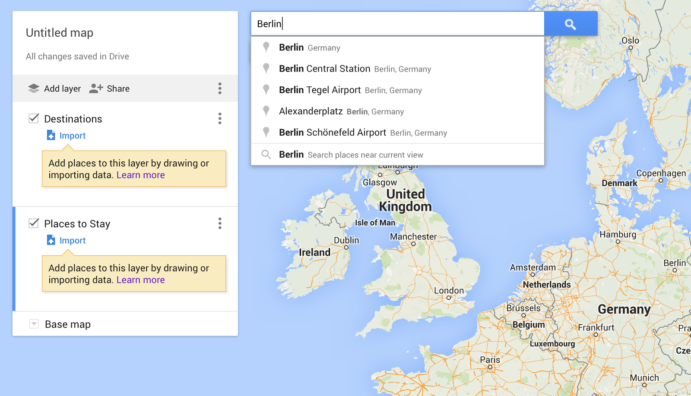Click the Share button label
Image resolution: width=691 pixels, height=396 pixels.
pos(118,88)
